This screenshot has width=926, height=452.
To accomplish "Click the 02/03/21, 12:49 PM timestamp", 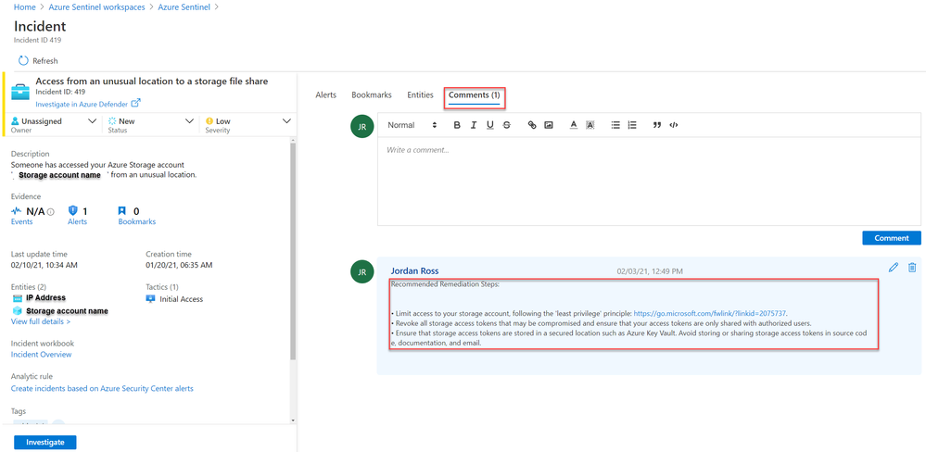I will pos(650,271).
